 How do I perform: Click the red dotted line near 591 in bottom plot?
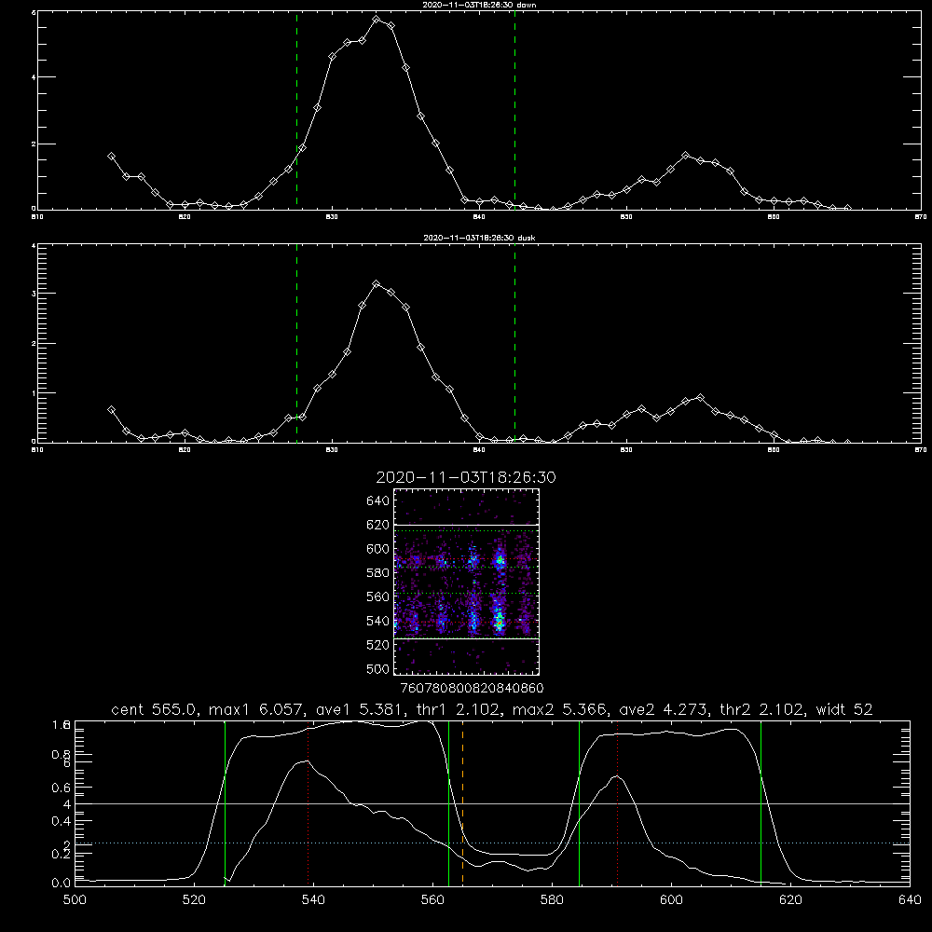point(618,803)
